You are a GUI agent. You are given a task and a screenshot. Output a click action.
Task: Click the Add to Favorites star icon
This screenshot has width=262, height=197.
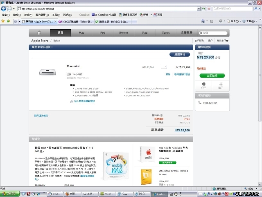pyautogui.click(x=9, y=21)
